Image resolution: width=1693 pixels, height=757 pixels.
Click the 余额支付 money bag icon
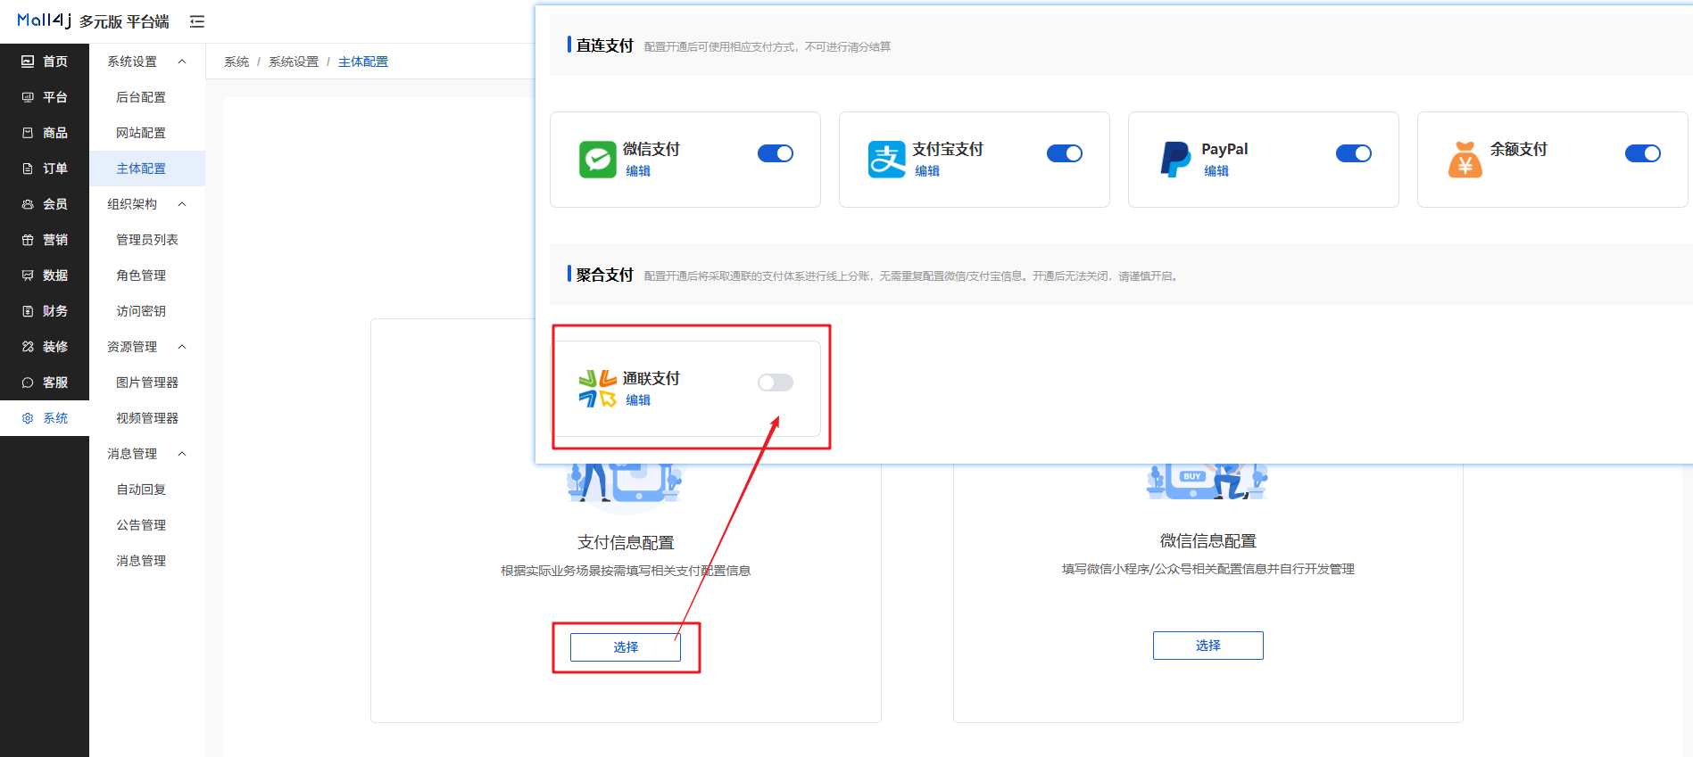[1465, 160]
